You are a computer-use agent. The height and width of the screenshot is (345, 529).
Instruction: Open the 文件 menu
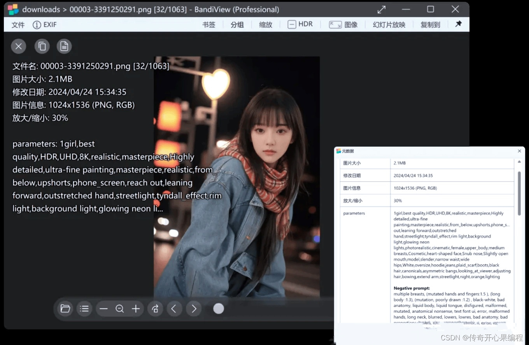click(x=18, y=25)
